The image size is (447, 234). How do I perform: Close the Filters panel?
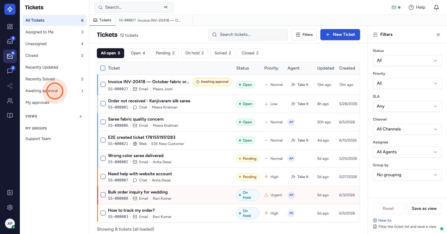pos(438,35)
